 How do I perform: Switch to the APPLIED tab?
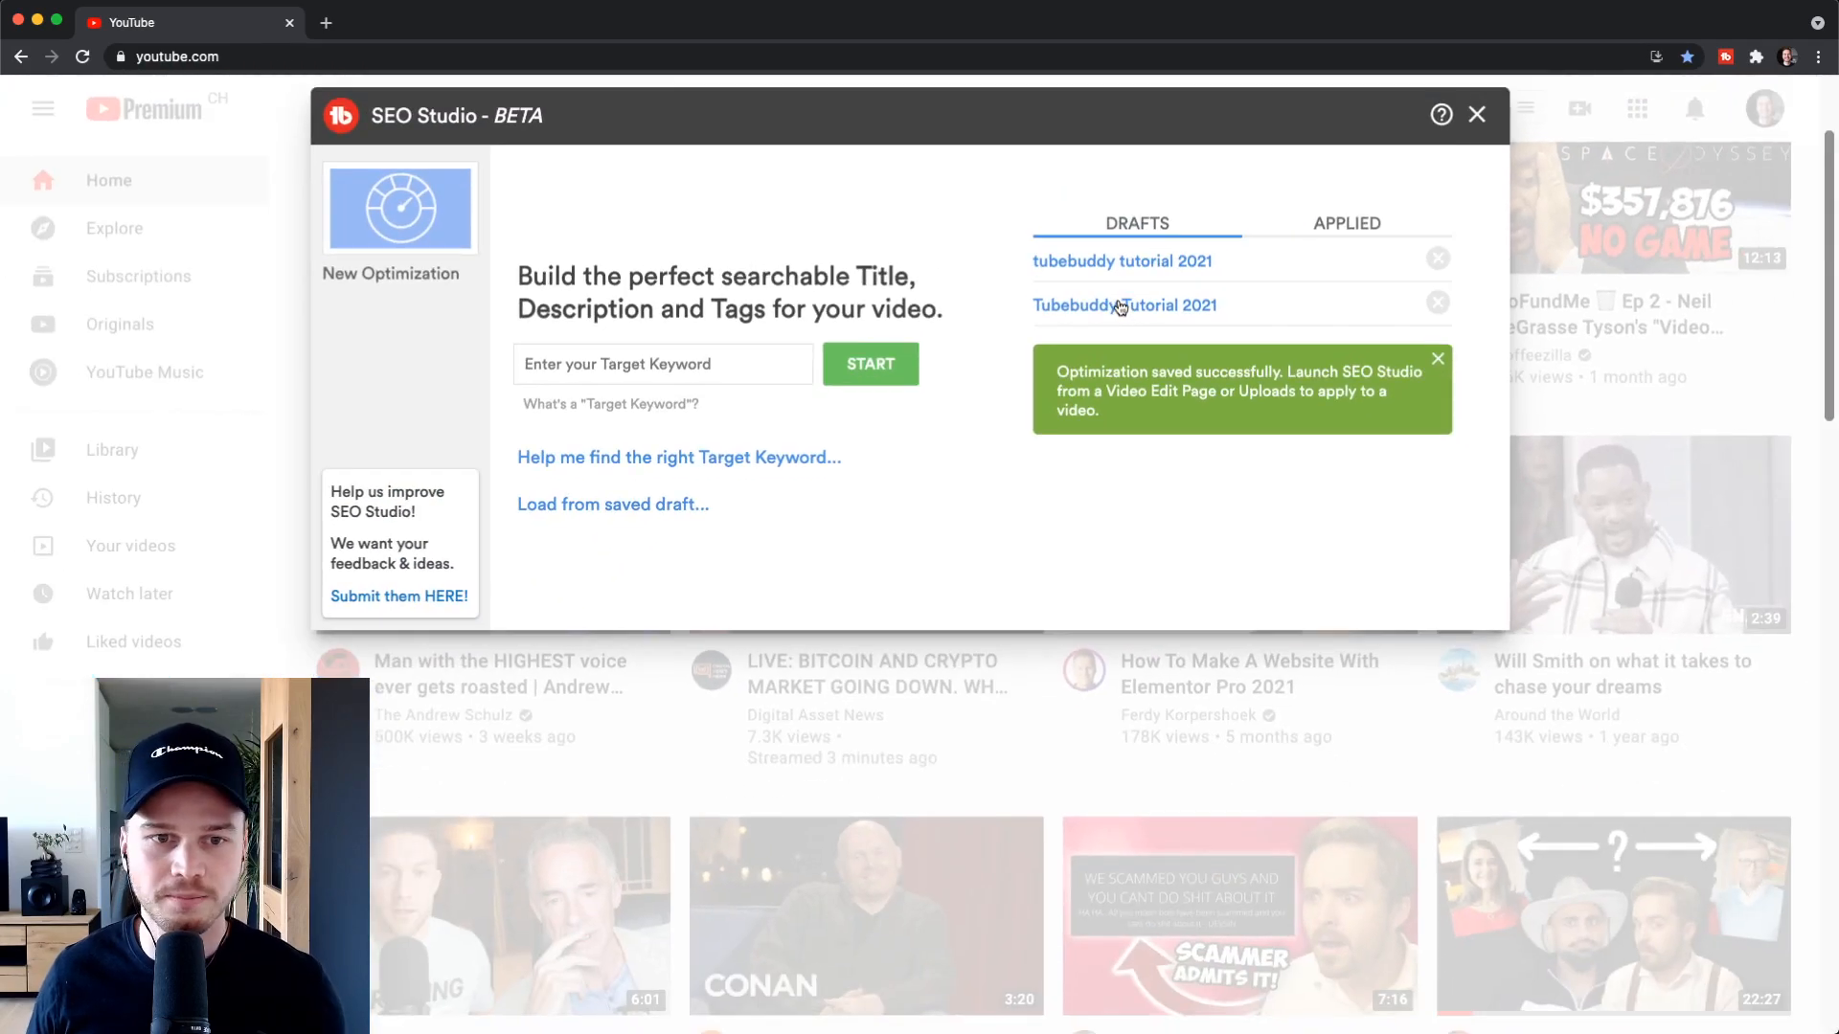(x=1347, y=223)
